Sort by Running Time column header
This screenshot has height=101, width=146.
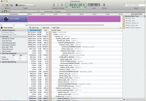click(35, 30)
